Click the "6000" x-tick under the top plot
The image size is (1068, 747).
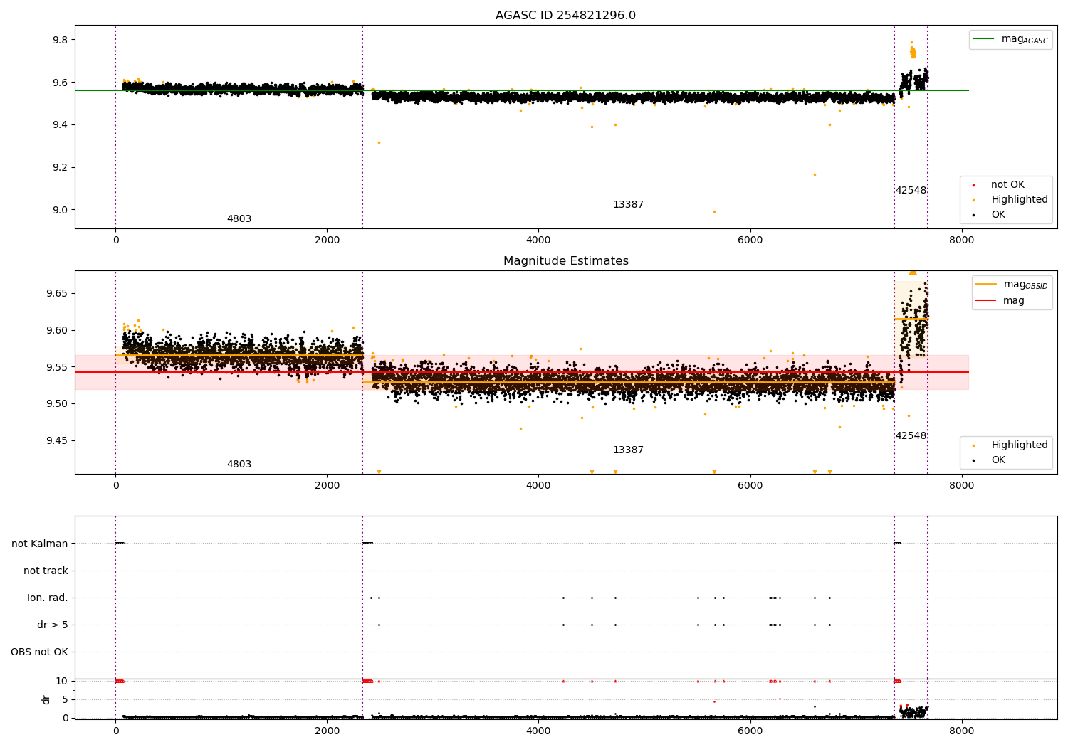tap(750, 240)
